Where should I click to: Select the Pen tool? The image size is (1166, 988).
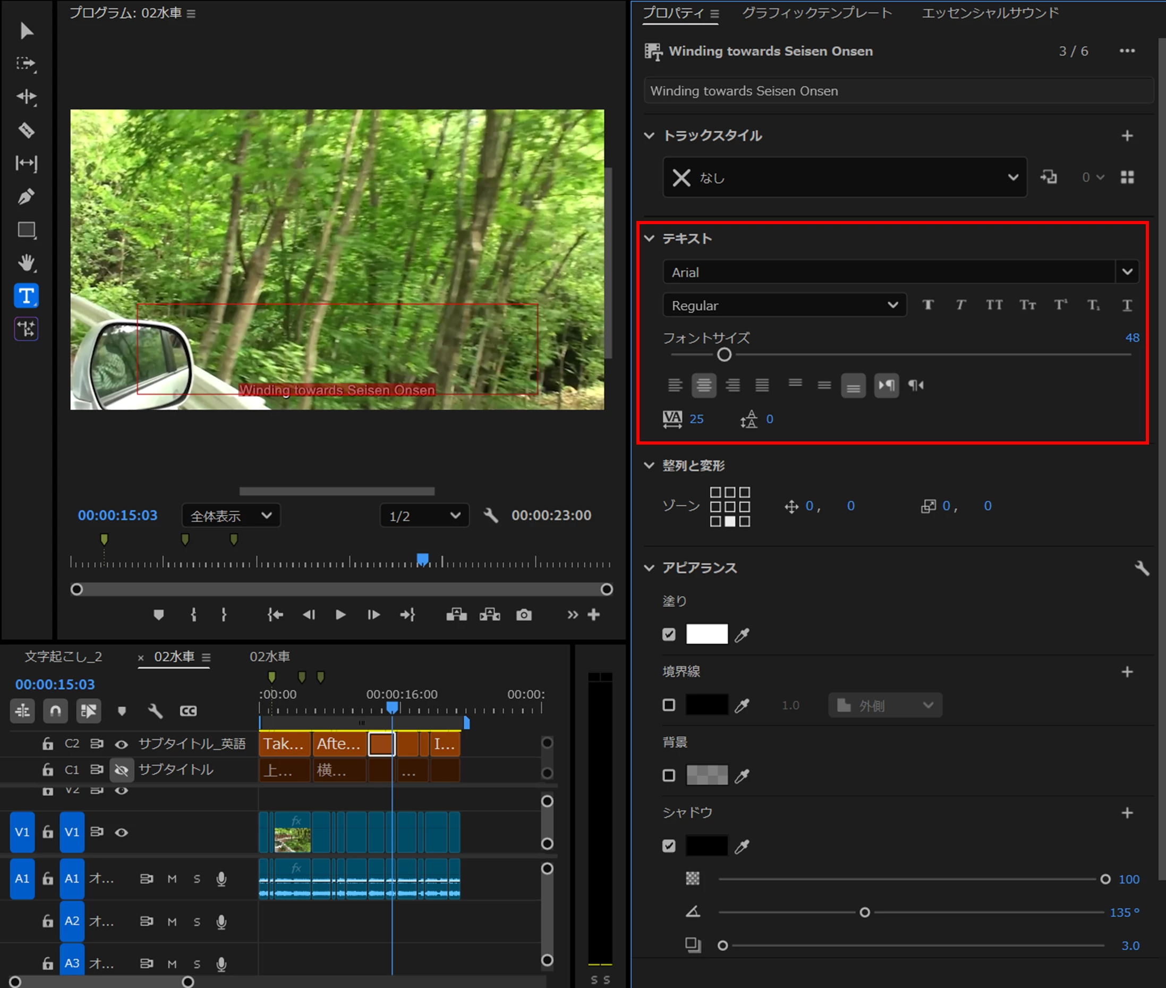[27, 197]
